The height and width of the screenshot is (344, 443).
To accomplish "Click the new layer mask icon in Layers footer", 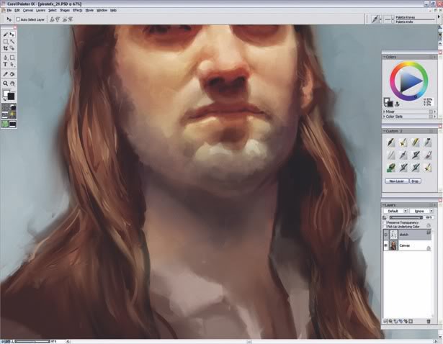I will pyautogui.click(x=411, y=321).
